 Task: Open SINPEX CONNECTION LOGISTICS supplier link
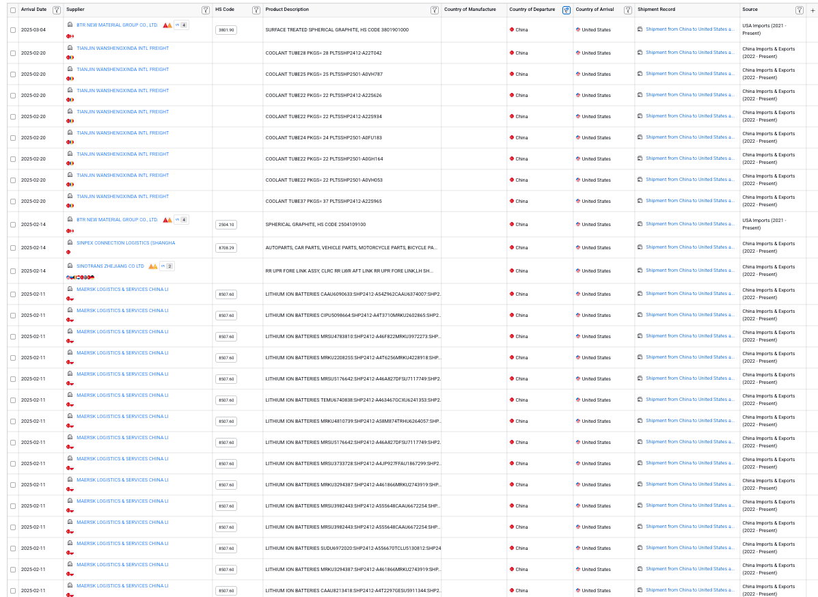pyautogui.click(x=126, y=243)
